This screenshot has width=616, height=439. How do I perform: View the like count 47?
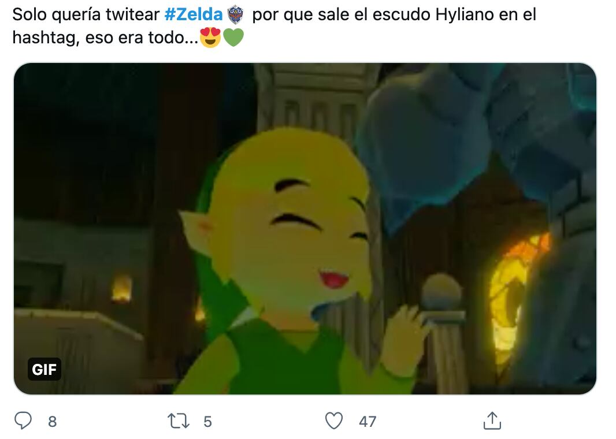368,422
